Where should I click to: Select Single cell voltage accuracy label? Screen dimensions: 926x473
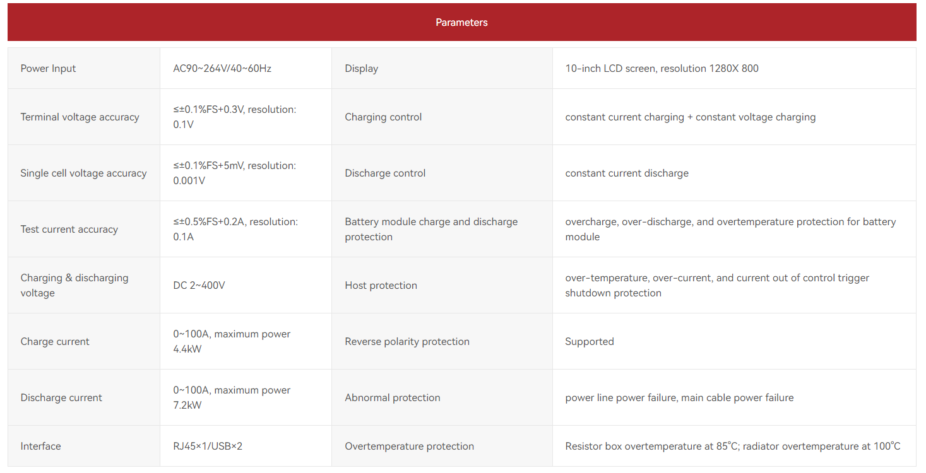[83, 173]
